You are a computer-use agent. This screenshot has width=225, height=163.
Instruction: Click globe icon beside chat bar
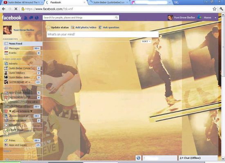138,158
